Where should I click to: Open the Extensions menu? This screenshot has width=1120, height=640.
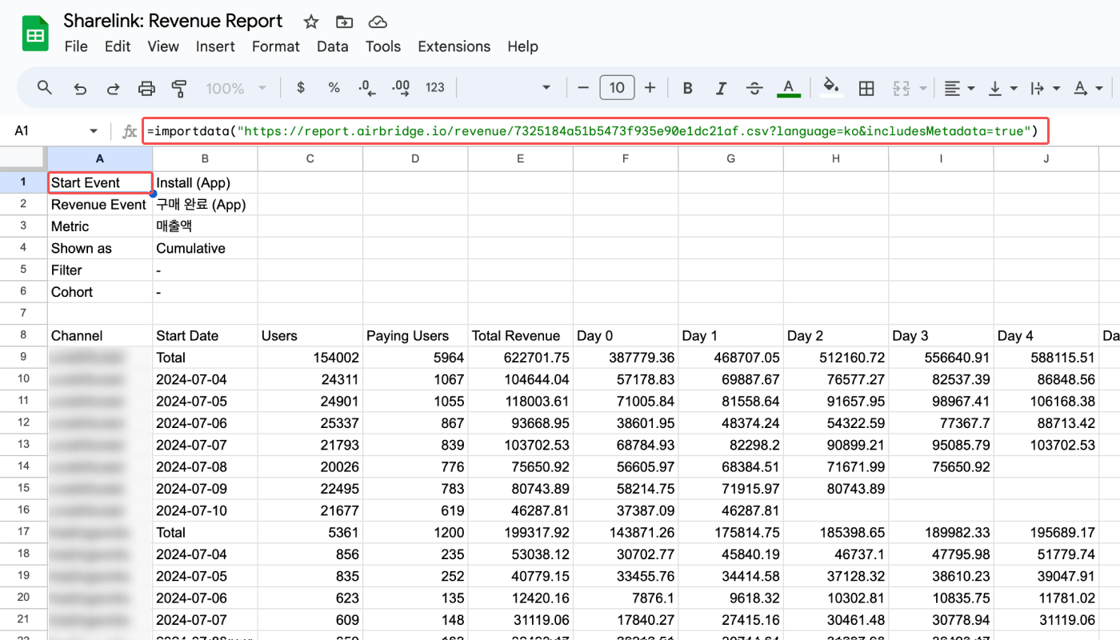[454, 46]
